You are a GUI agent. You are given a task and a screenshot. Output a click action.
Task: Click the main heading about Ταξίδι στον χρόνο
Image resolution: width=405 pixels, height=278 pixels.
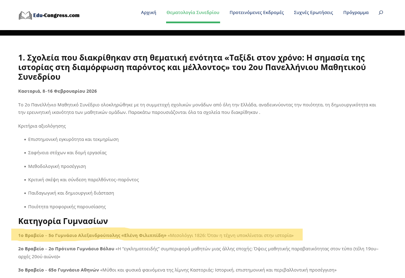(x=191, y=67)
